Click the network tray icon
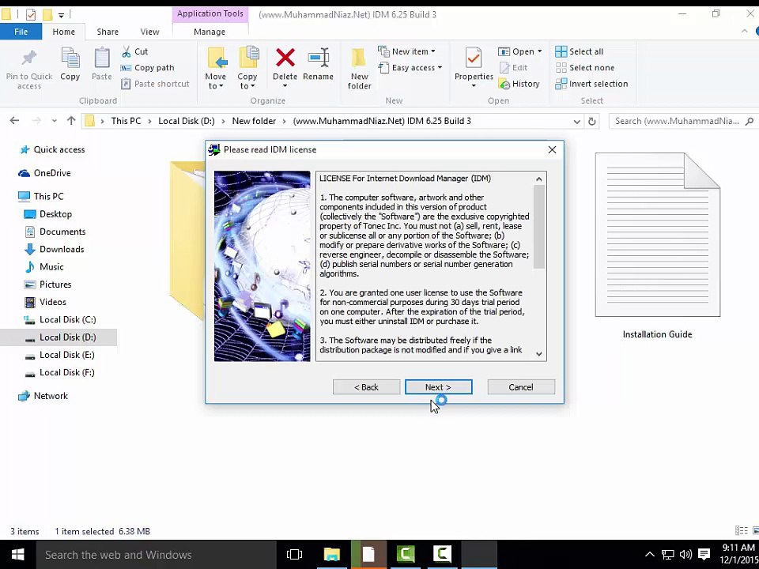Viewport: 759px width, 569px height. pos(668,555)
